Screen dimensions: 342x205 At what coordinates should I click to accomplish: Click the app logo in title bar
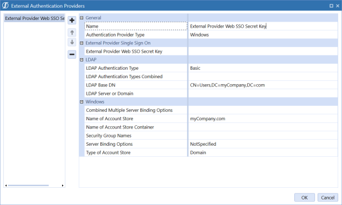coord(5,6)
